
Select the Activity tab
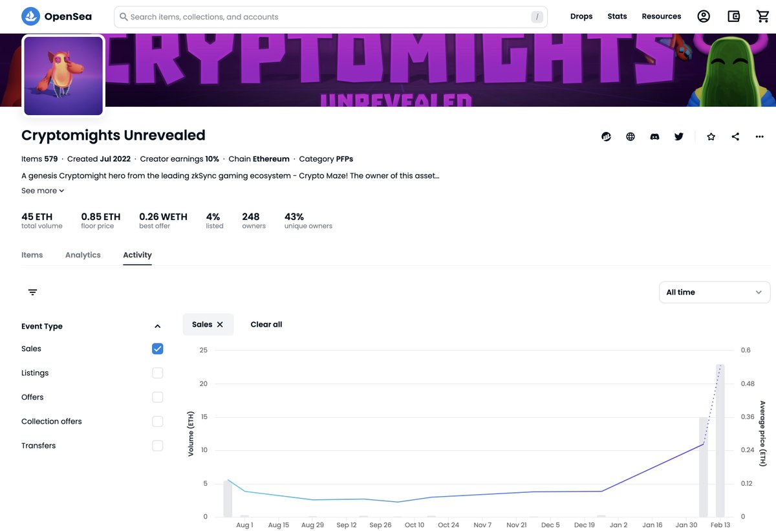tap(137, 255)
